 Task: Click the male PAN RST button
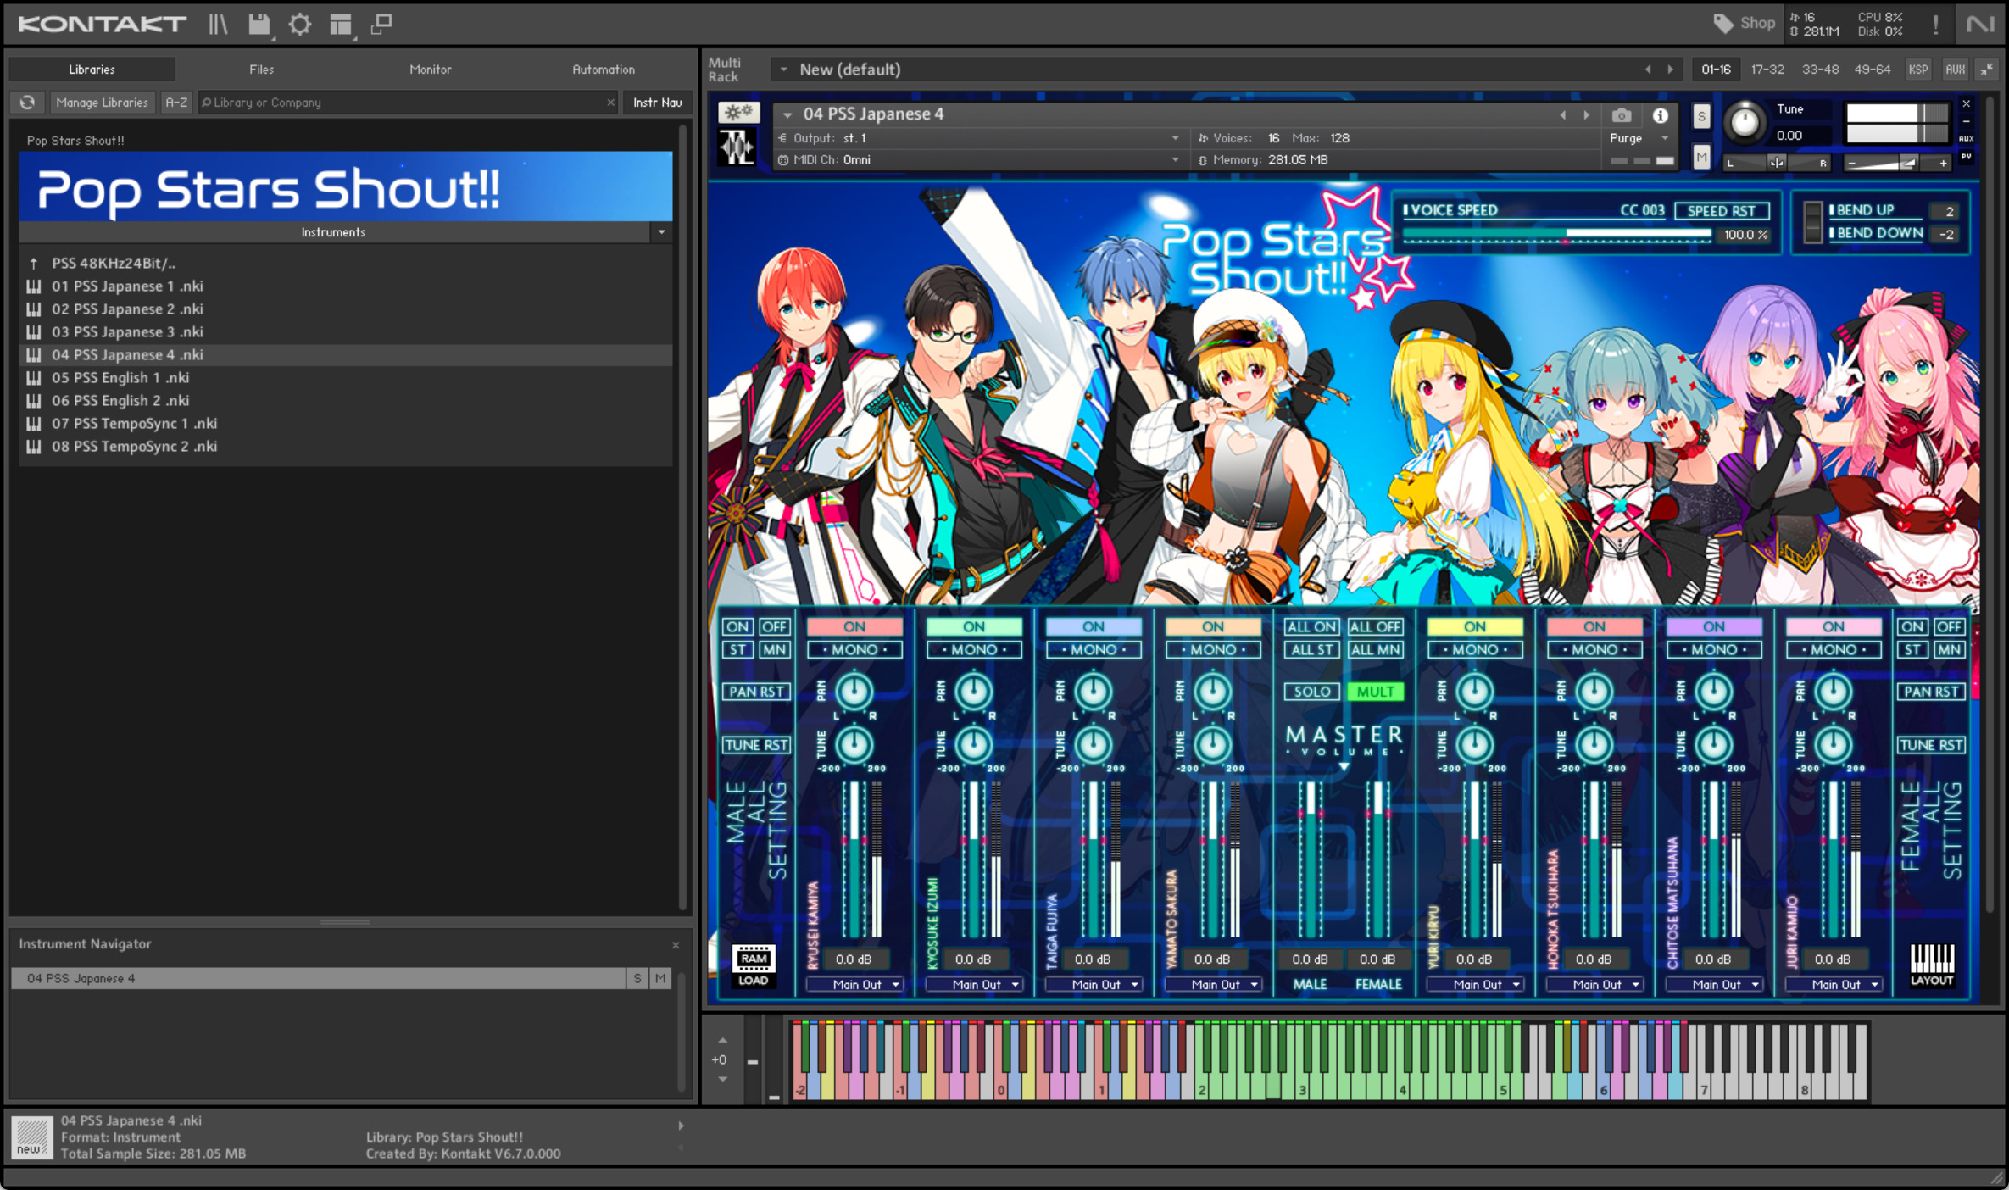tap(756, 692)
